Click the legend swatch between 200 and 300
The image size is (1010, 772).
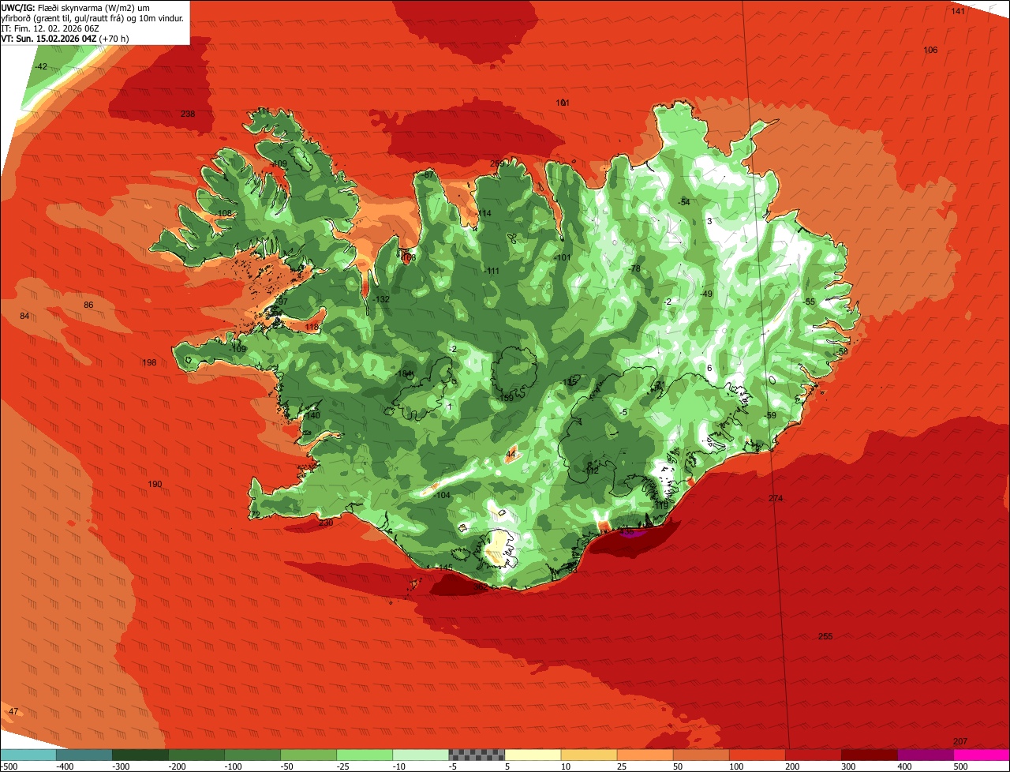pyautogui.click(x=813, y=754)
